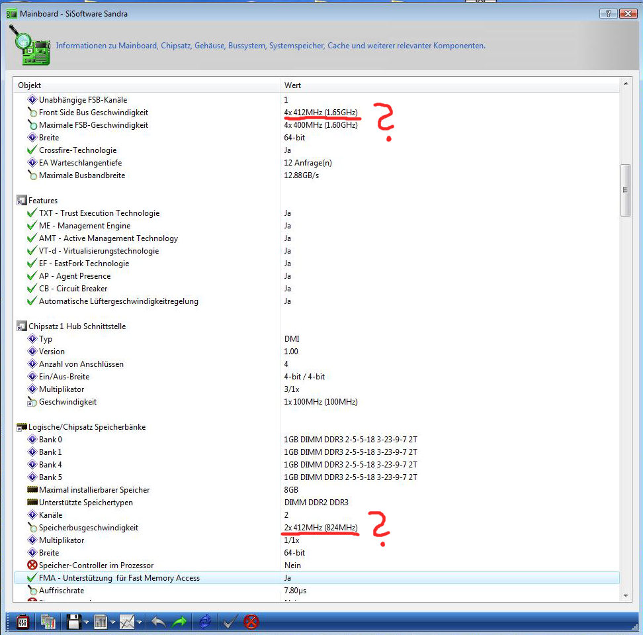Select Unterstützte Speichertypen row

317,503
